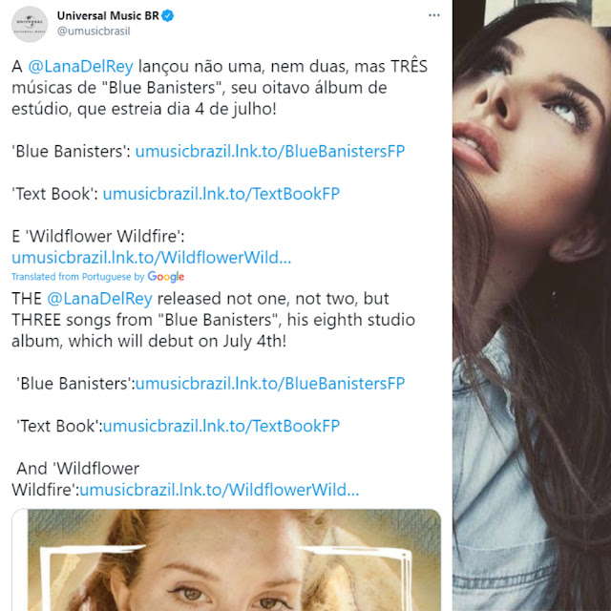Open the @umusicbrasil handle
The width and height of the screenshot is (611, 611).
click(x=94, y=32)
